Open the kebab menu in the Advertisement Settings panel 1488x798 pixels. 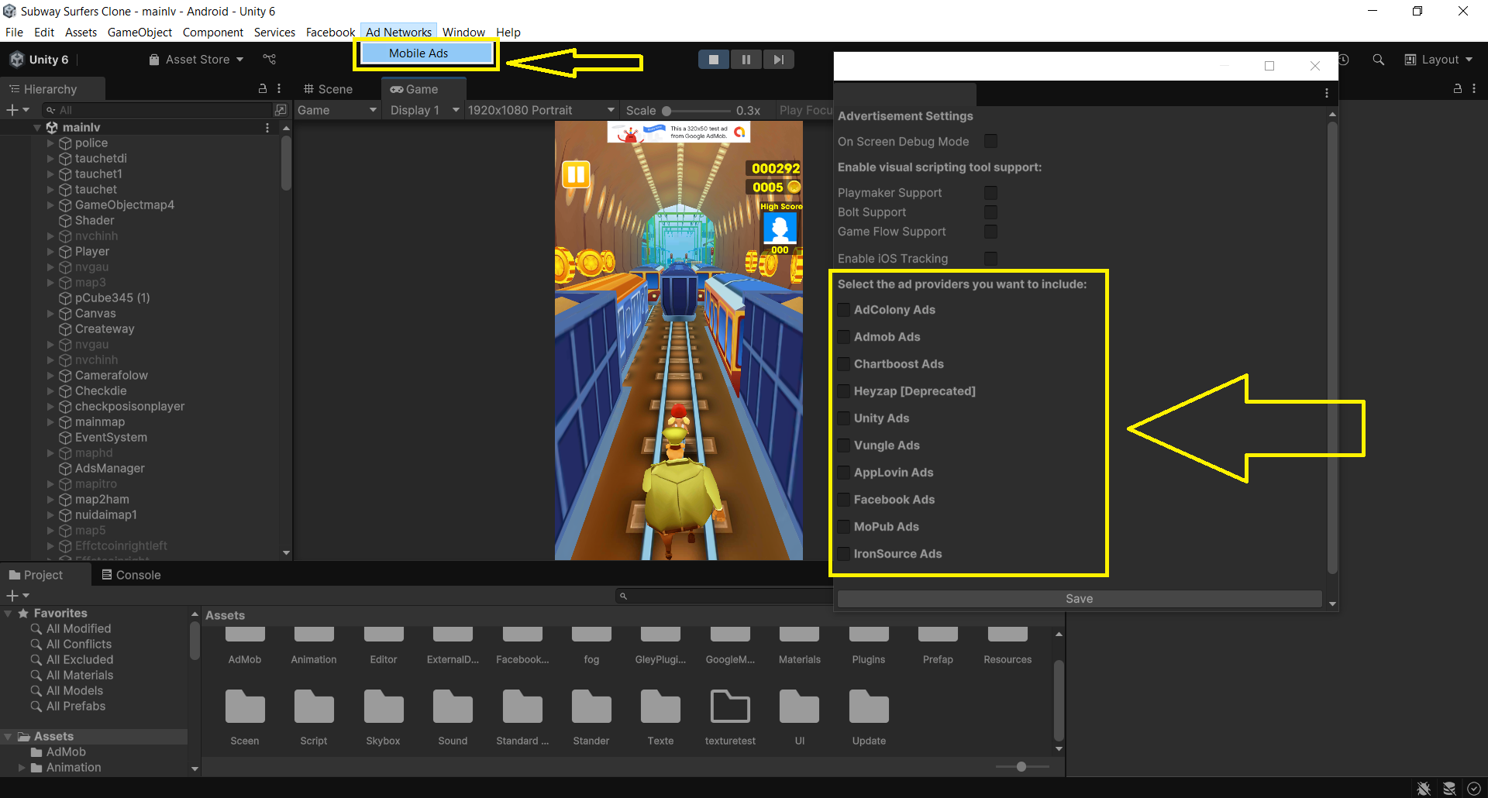(1327, 93)
